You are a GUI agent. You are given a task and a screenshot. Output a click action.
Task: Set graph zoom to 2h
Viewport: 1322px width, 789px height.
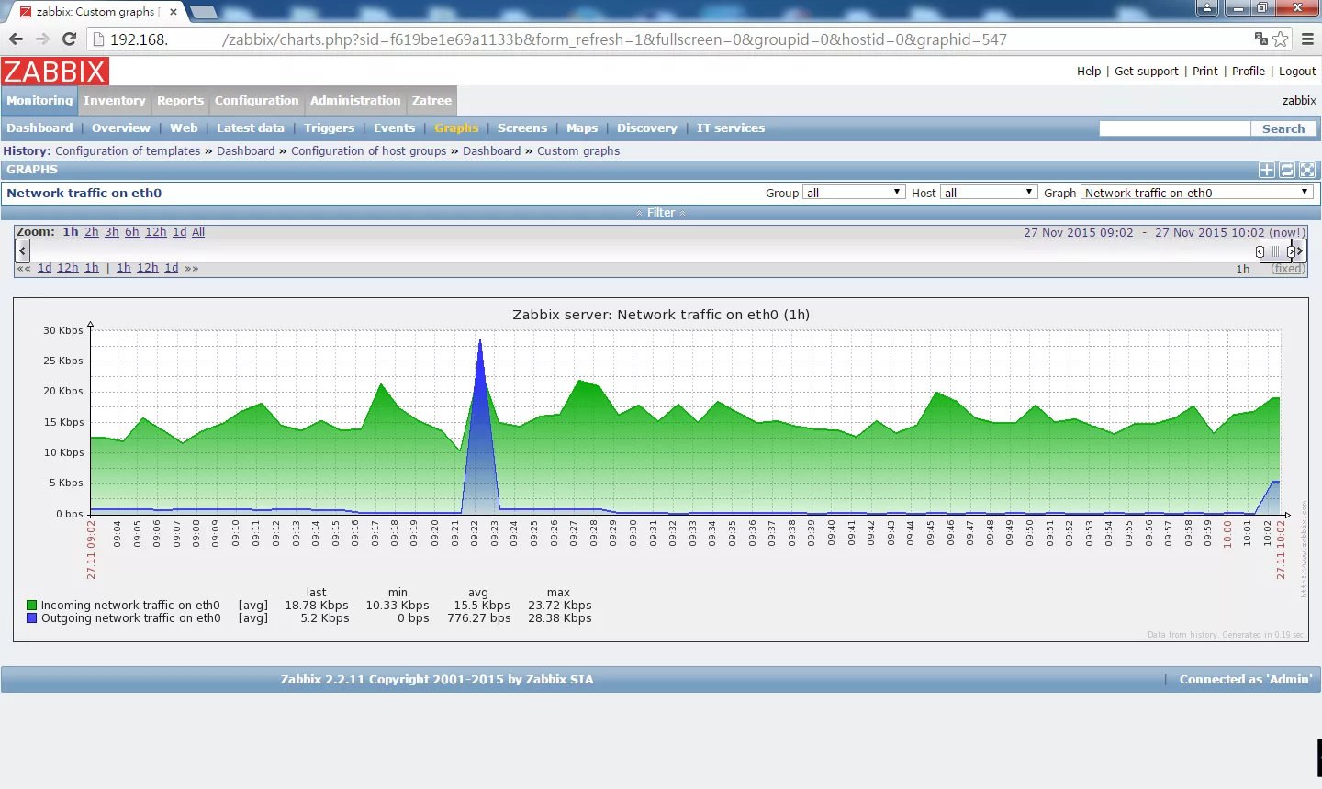pyautogui.click(x=92, y=232)
